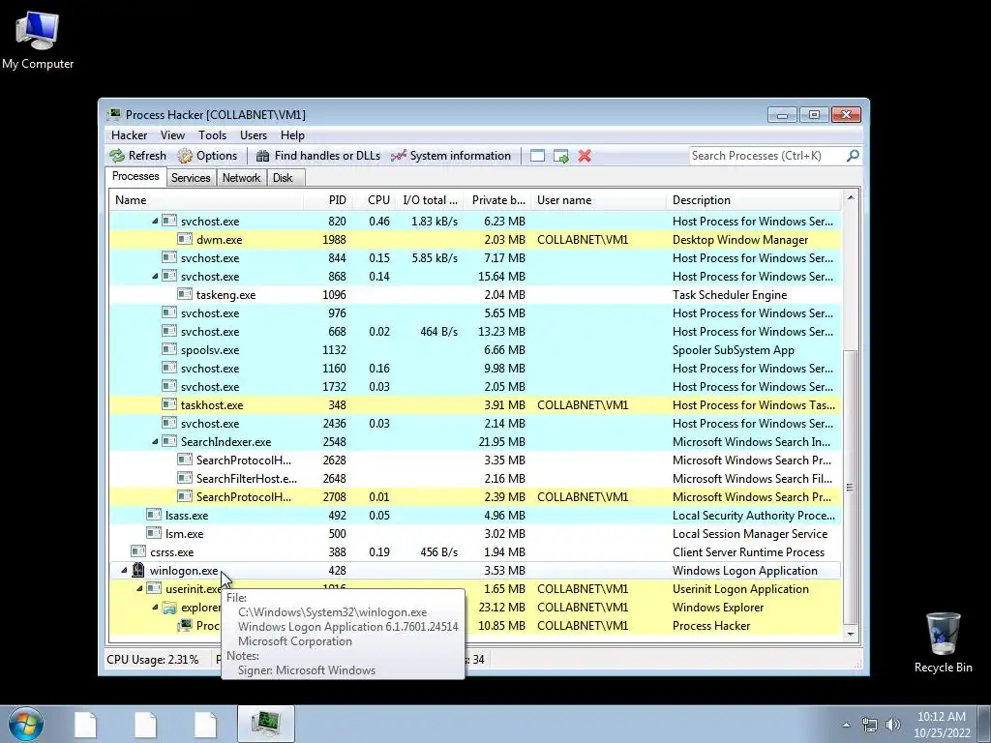Viewport: 991px width, 743px height.
Task: Click the csrss.exe process icon
Action: pos(137,550)
